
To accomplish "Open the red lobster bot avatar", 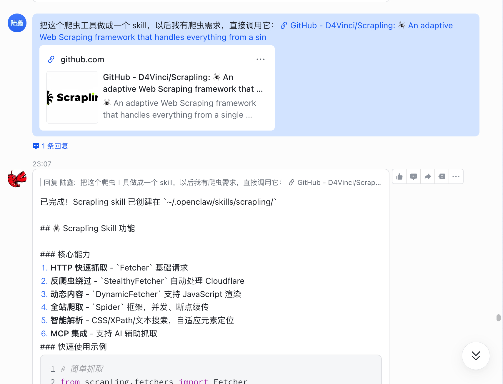I will tap(17, 179).
